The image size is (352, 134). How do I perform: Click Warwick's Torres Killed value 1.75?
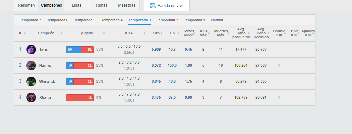(x=188, y=82)
